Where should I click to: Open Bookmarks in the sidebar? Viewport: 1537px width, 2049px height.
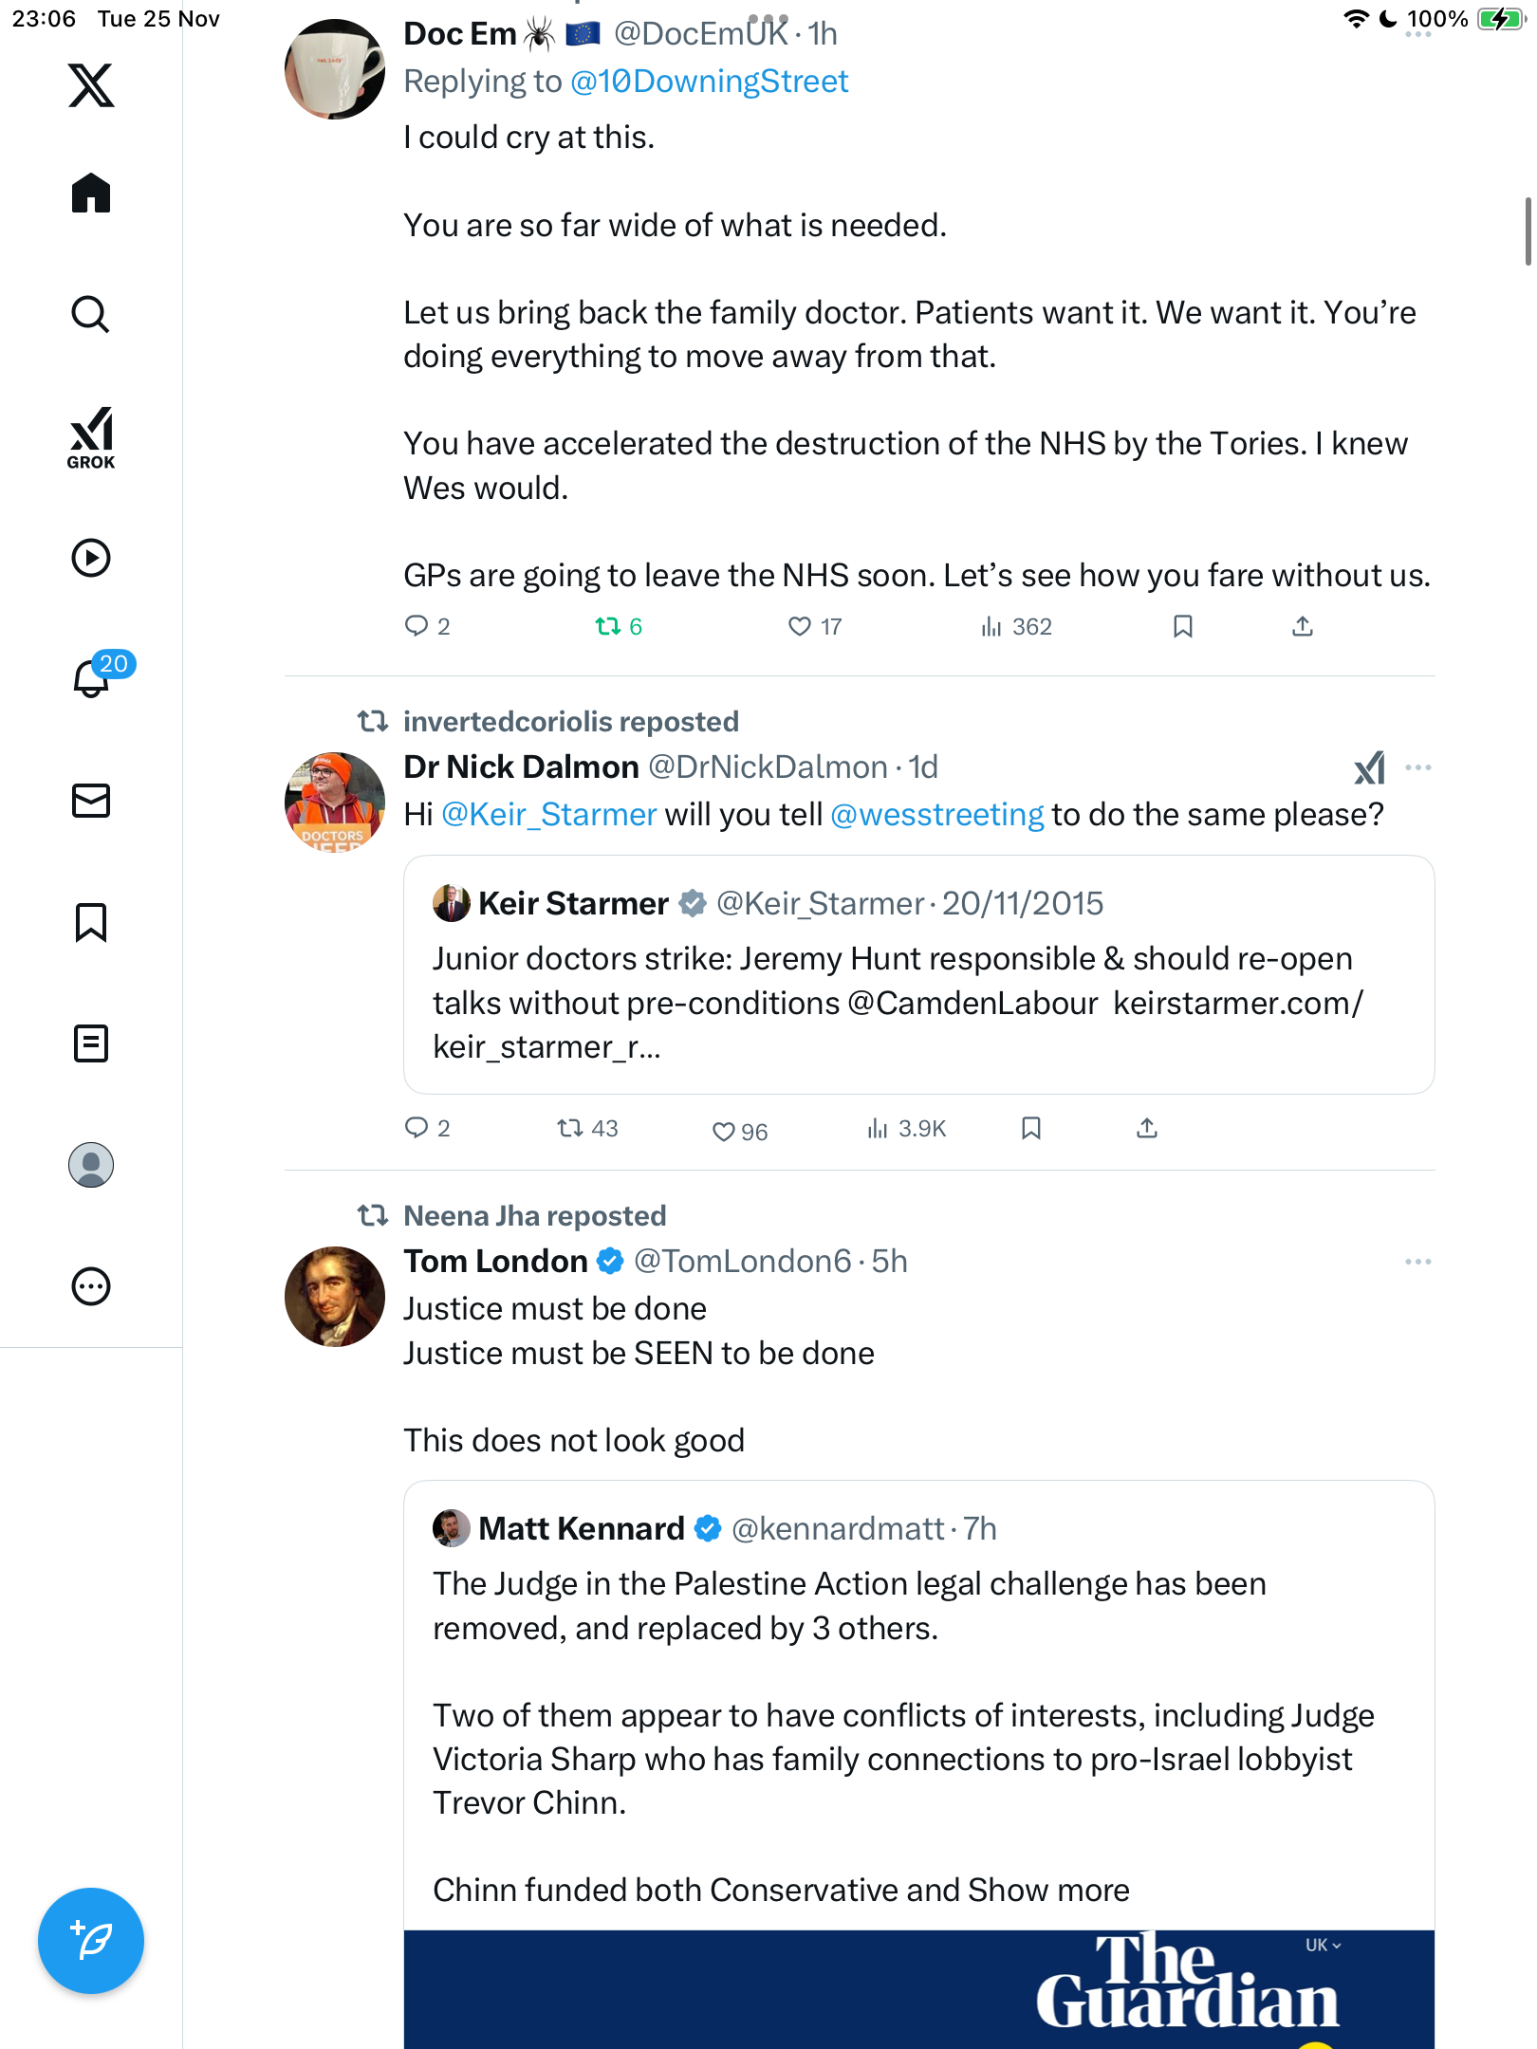tap(91, 922)
